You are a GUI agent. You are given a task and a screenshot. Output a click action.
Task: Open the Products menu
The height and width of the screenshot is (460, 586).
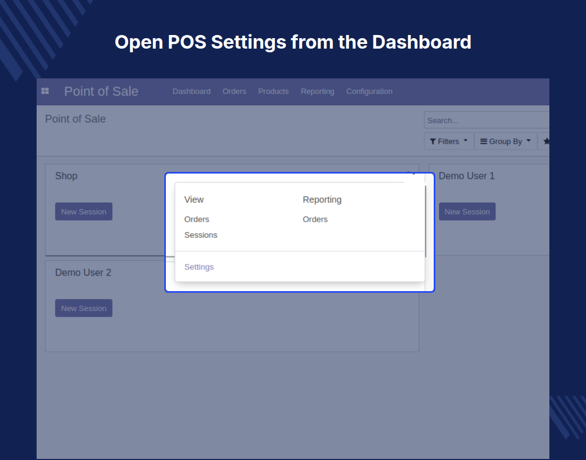[x=273, y=91]
